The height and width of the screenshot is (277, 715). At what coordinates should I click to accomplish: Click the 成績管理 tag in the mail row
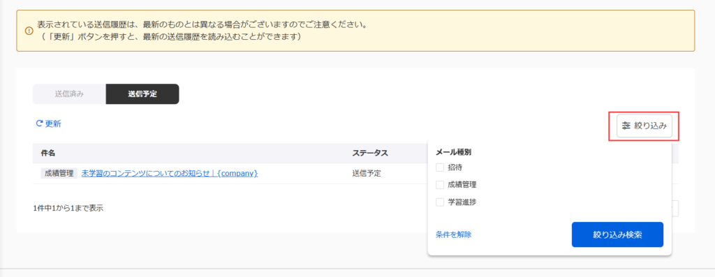[59, 173]
